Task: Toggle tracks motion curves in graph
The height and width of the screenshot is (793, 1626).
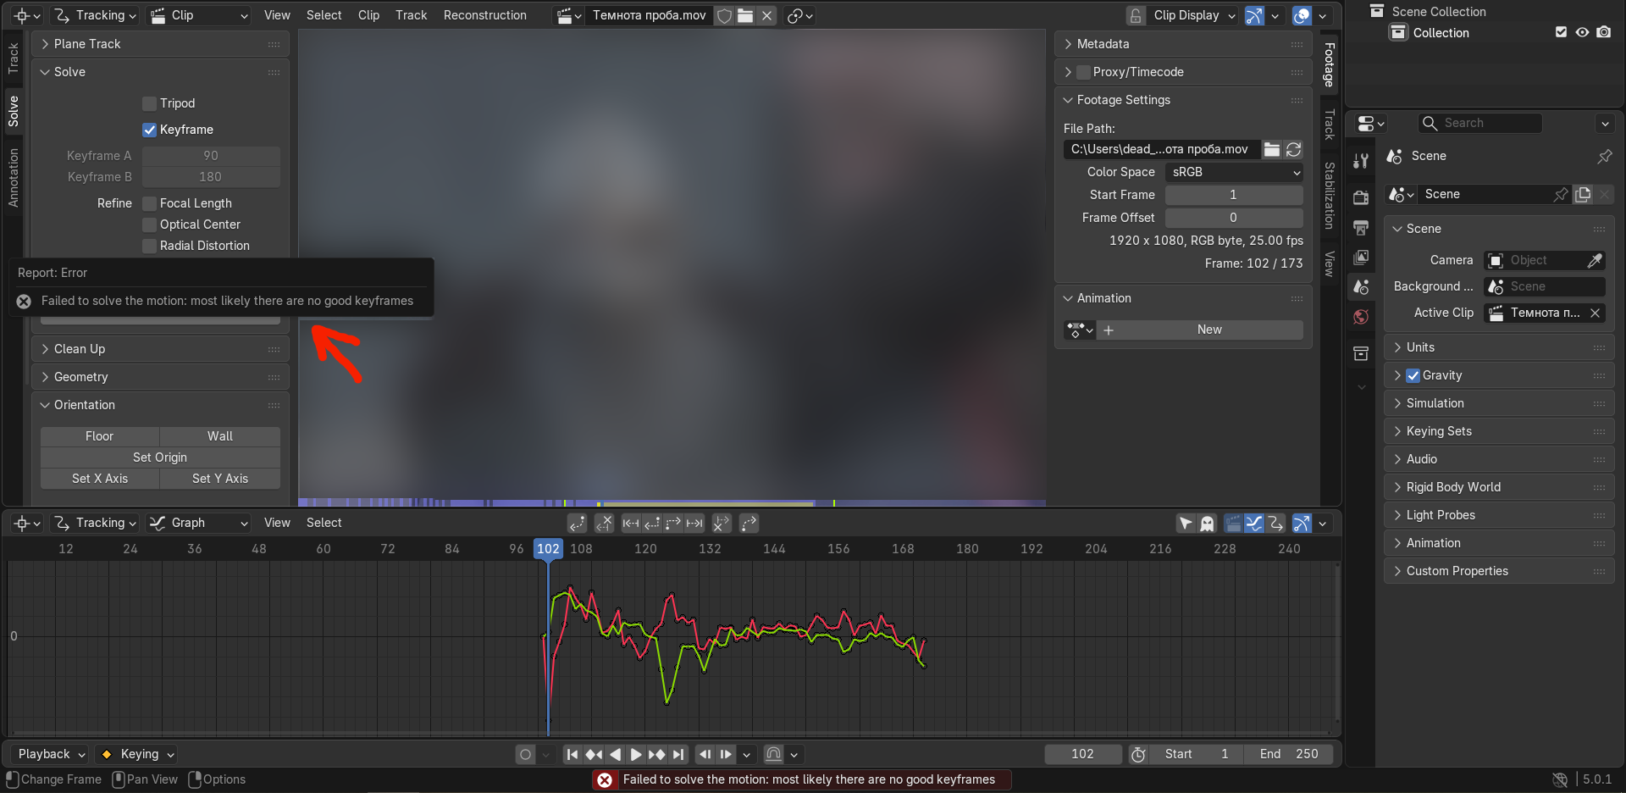Action: [1254, 524]
